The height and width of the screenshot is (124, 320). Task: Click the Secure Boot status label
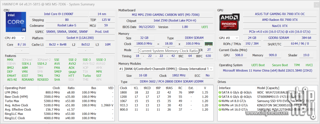(280, 65)
